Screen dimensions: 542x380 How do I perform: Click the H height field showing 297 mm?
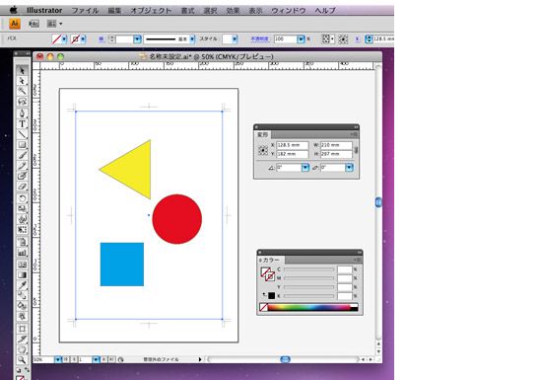[x=336, y=154]
